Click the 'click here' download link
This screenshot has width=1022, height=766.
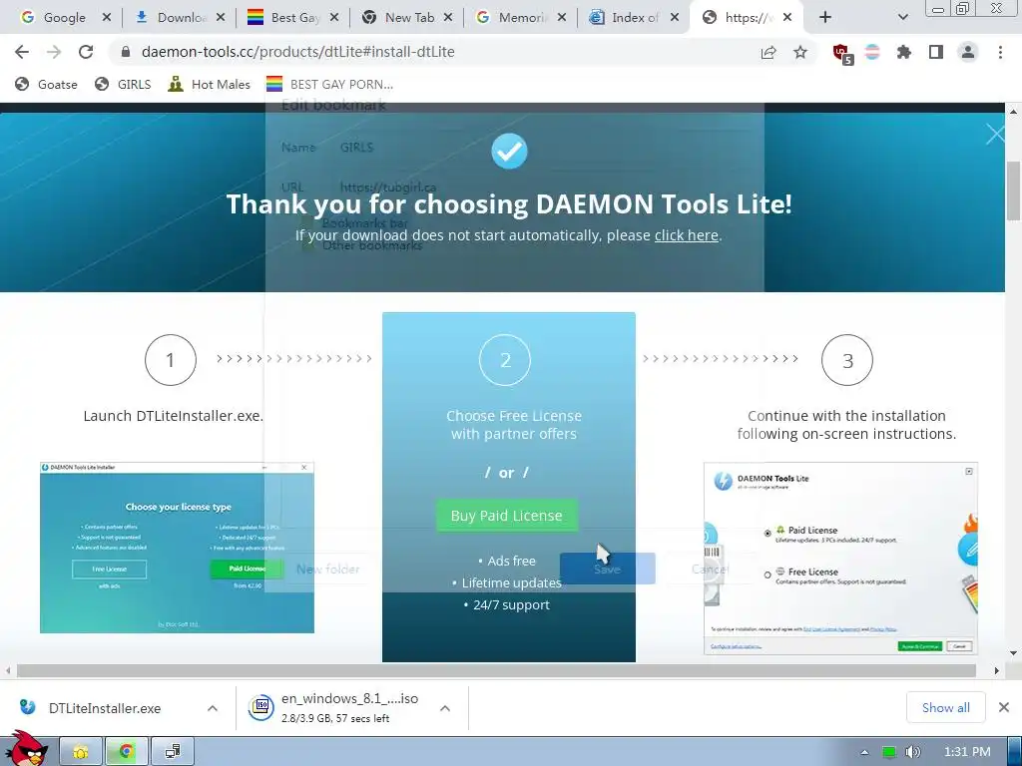(687, 235)
